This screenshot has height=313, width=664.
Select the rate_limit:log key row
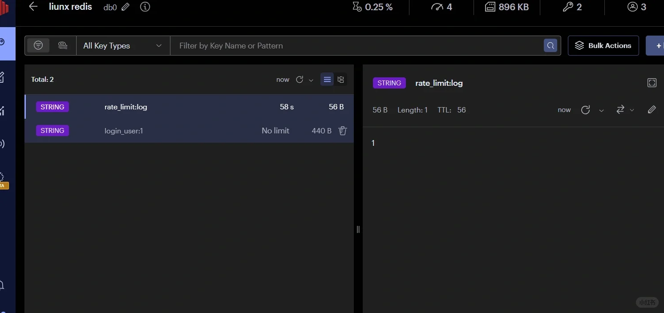189,107
